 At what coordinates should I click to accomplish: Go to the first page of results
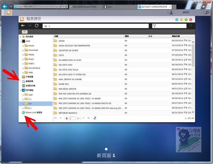pos(55,118)
